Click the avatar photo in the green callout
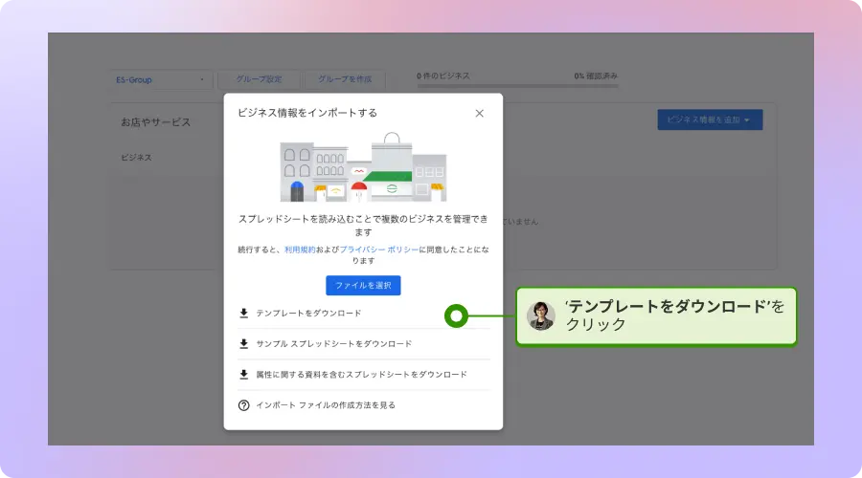 [541, 315]
